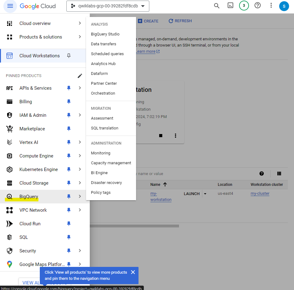The width and height of the screenshot is (294, 290).
Task: Click the Cloud overview icon
Action: coord(10,23)
